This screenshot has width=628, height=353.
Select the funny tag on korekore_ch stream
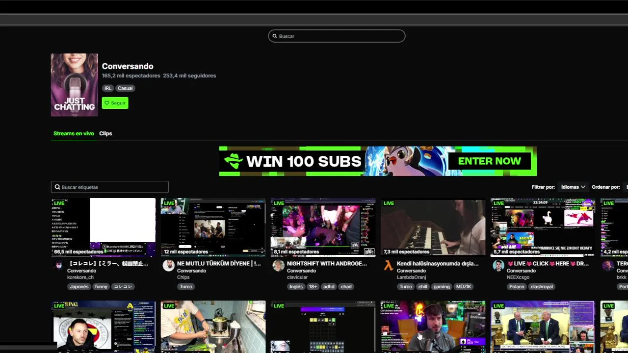[x=101, y=286]
